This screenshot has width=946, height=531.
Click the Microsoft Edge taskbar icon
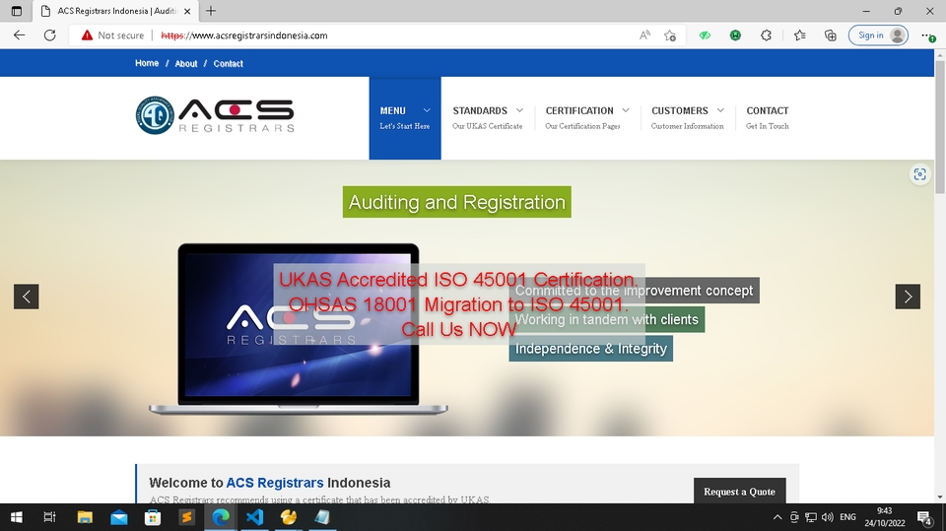click(221, 517)
